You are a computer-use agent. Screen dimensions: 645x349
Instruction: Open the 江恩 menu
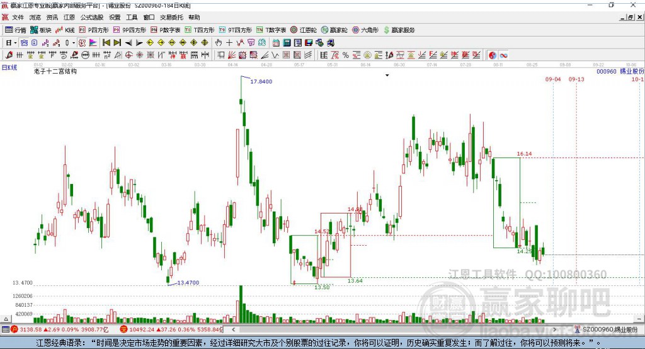coord(69,17)
